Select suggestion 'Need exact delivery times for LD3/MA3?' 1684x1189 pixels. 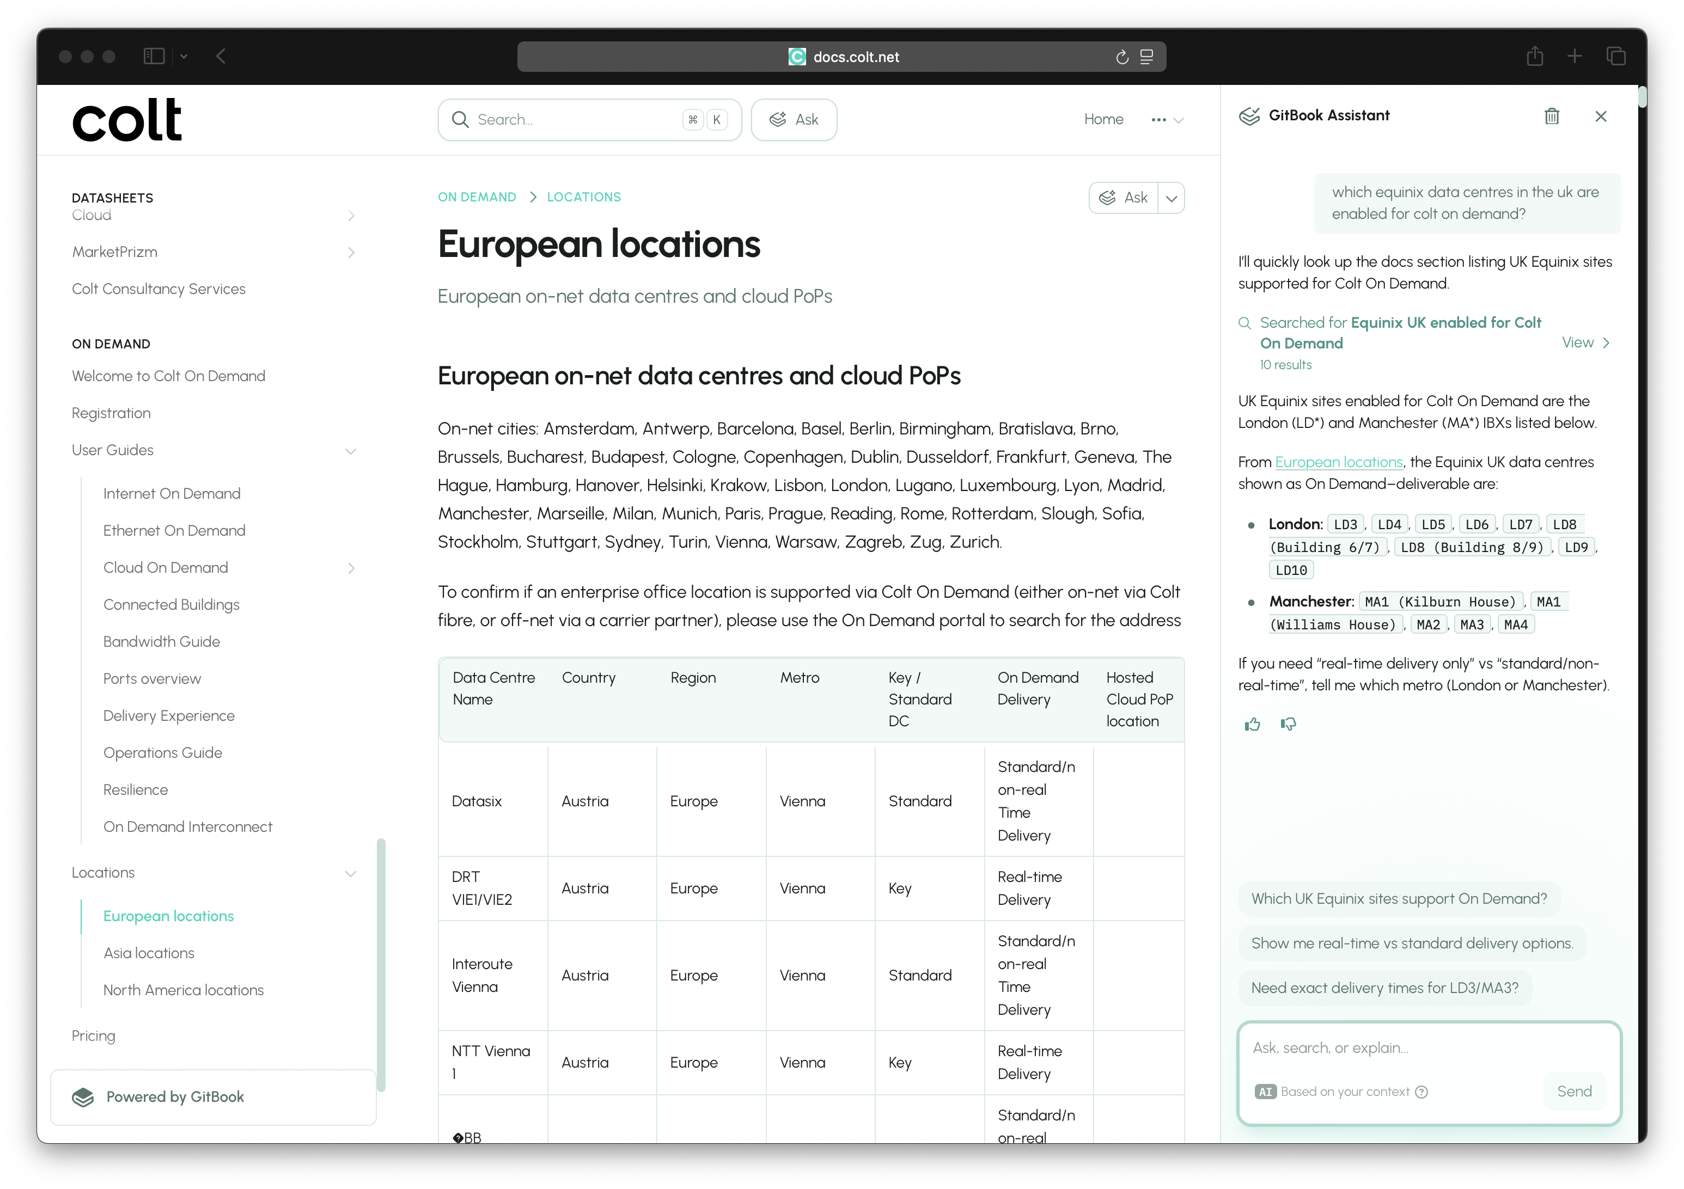(x=1384, y=988)
